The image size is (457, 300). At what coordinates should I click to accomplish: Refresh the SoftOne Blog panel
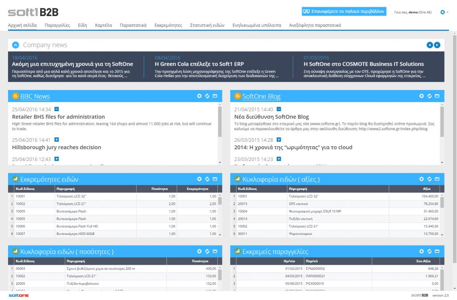pyautogui.click(x=429, y=96)
